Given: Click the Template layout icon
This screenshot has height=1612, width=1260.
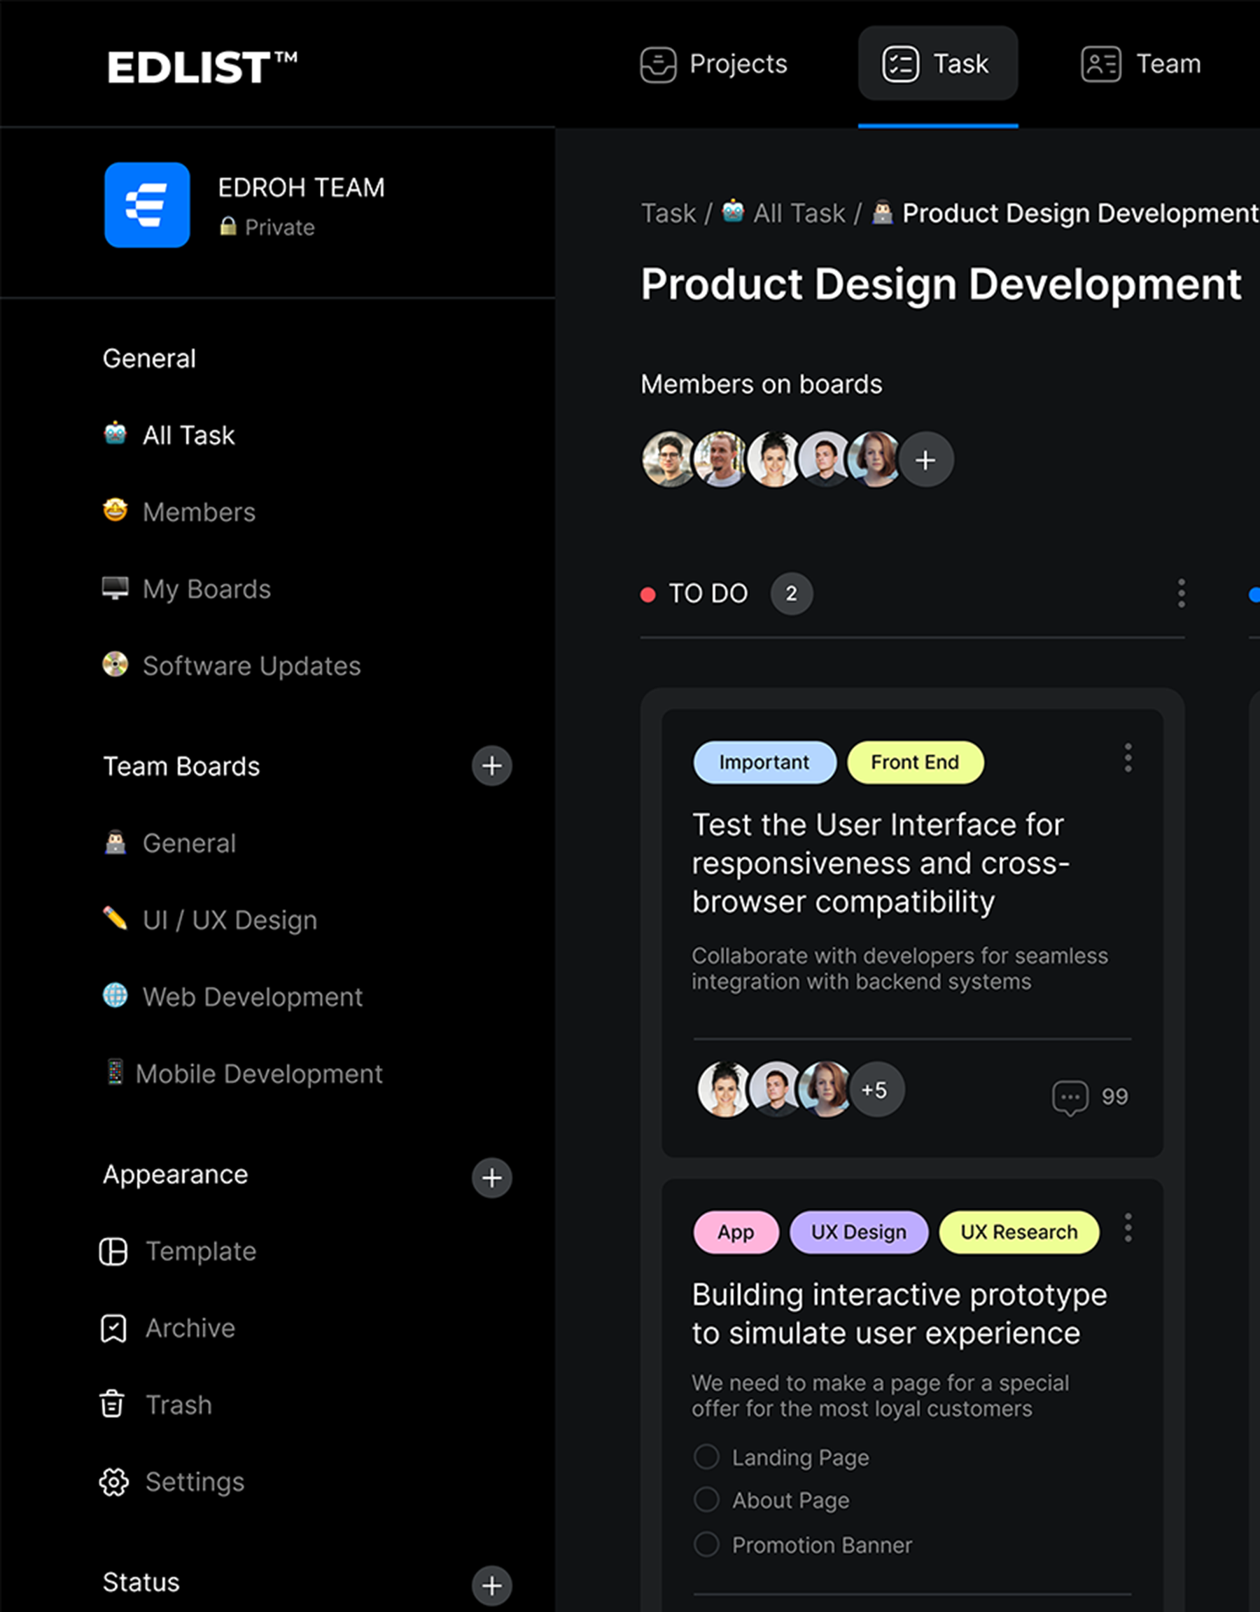Looking at the screenshot, I should point(113,1251).
